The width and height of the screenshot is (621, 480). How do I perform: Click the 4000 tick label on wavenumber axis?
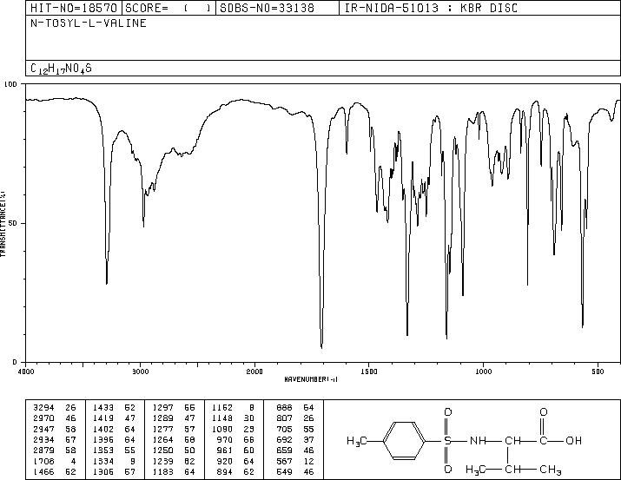(x=26, y=372)
